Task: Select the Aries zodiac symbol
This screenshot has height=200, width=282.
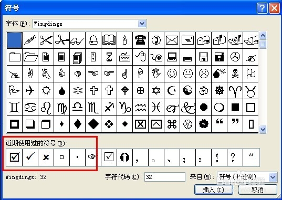Action: click(x=235, y=90)
